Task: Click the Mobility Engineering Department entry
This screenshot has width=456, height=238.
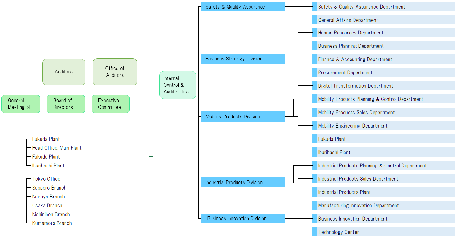Action: point(353,126)
